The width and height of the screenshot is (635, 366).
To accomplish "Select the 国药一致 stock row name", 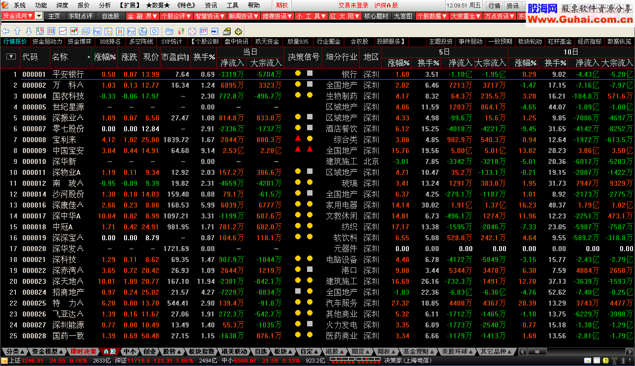I will [68, 336].
